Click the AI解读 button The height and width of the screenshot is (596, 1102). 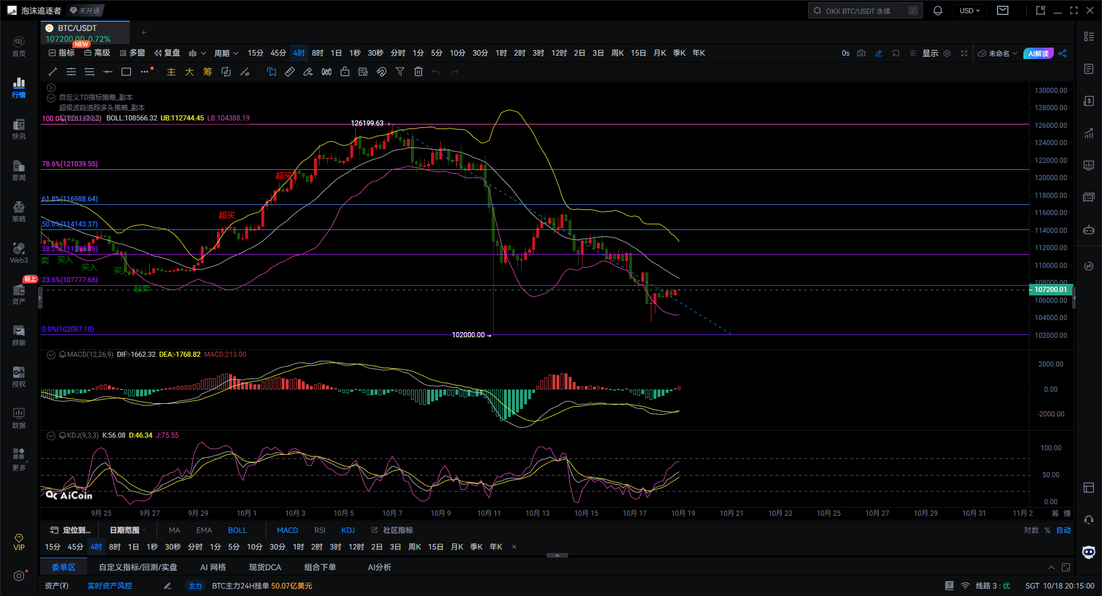(1038, 53)
